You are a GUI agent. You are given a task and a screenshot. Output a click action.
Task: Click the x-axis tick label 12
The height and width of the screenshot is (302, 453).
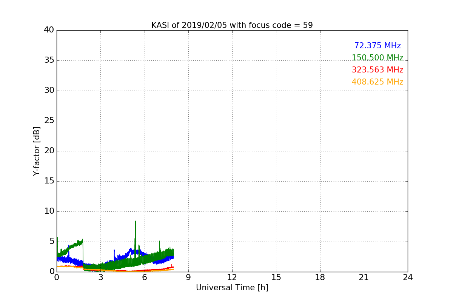pos(232,277)
